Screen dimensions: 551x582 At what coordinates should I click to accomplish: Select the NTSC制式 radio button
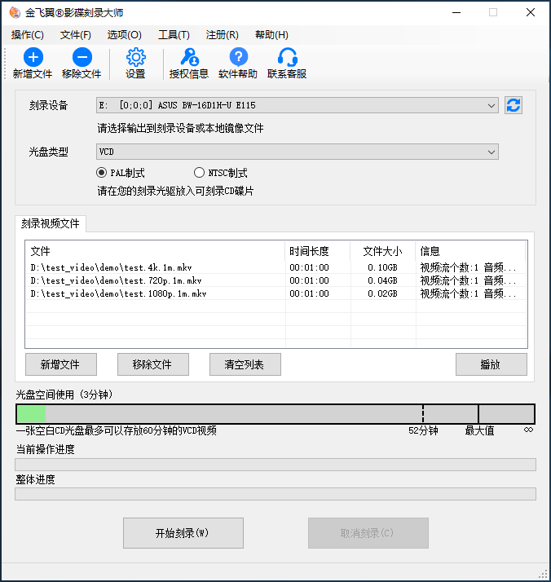coord(200,173)
